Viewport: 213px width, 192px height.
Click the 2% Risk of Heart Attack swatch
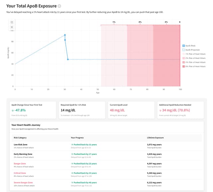pos(184,58)
